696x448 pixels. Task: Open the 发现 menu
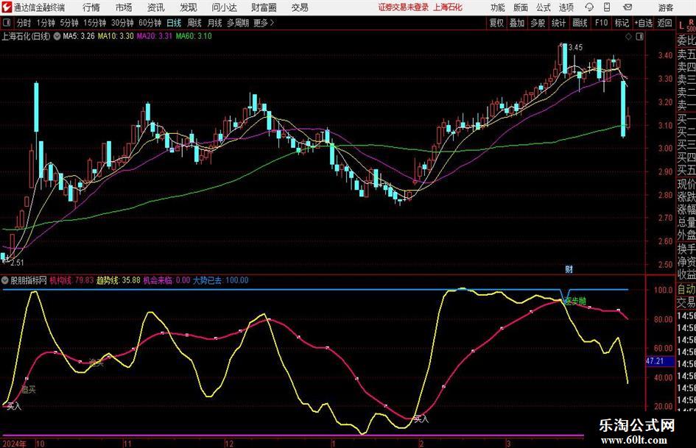coord(189,7)
